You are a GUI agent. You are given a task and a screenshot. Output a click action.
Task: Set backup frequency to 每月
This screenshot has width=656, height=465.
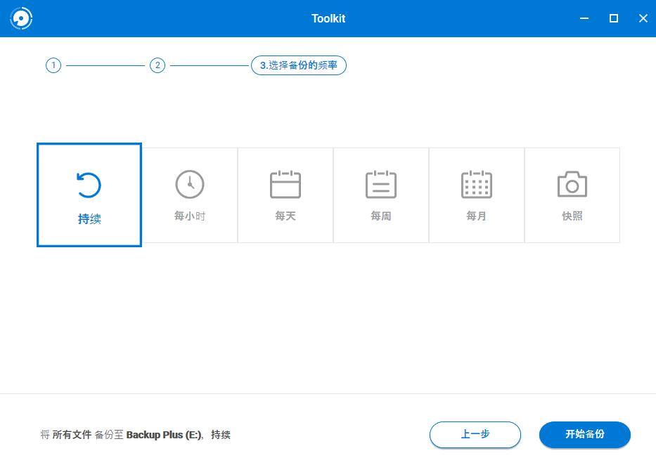click(x=476, y=195)
